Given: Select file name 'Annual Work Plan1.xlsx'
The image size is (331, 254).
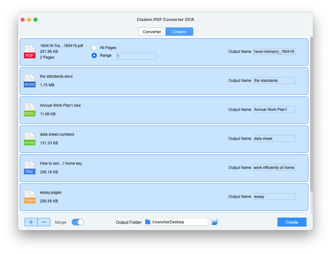Looking at the screenshot, I should pyautogui.click(x=60, y=105).
